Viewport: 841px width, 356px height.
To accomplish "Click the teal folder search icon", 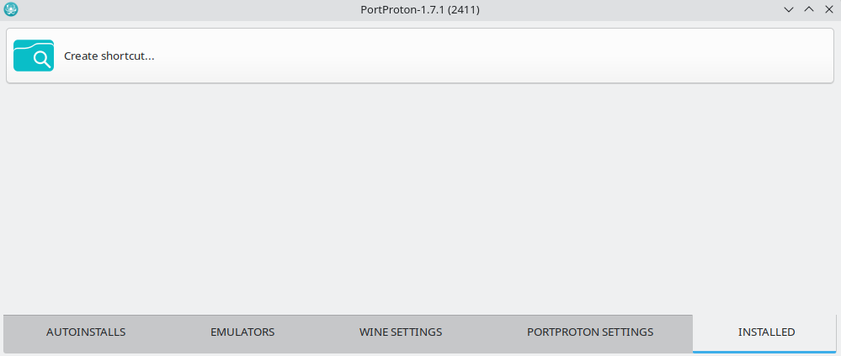I will pos(34,56).
